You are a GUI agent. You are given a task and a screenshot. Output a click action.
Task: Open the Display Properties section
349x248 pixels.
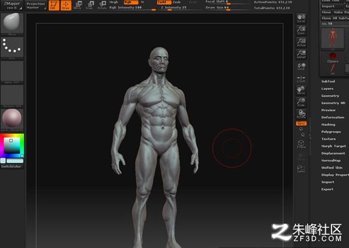click(335, 175)
